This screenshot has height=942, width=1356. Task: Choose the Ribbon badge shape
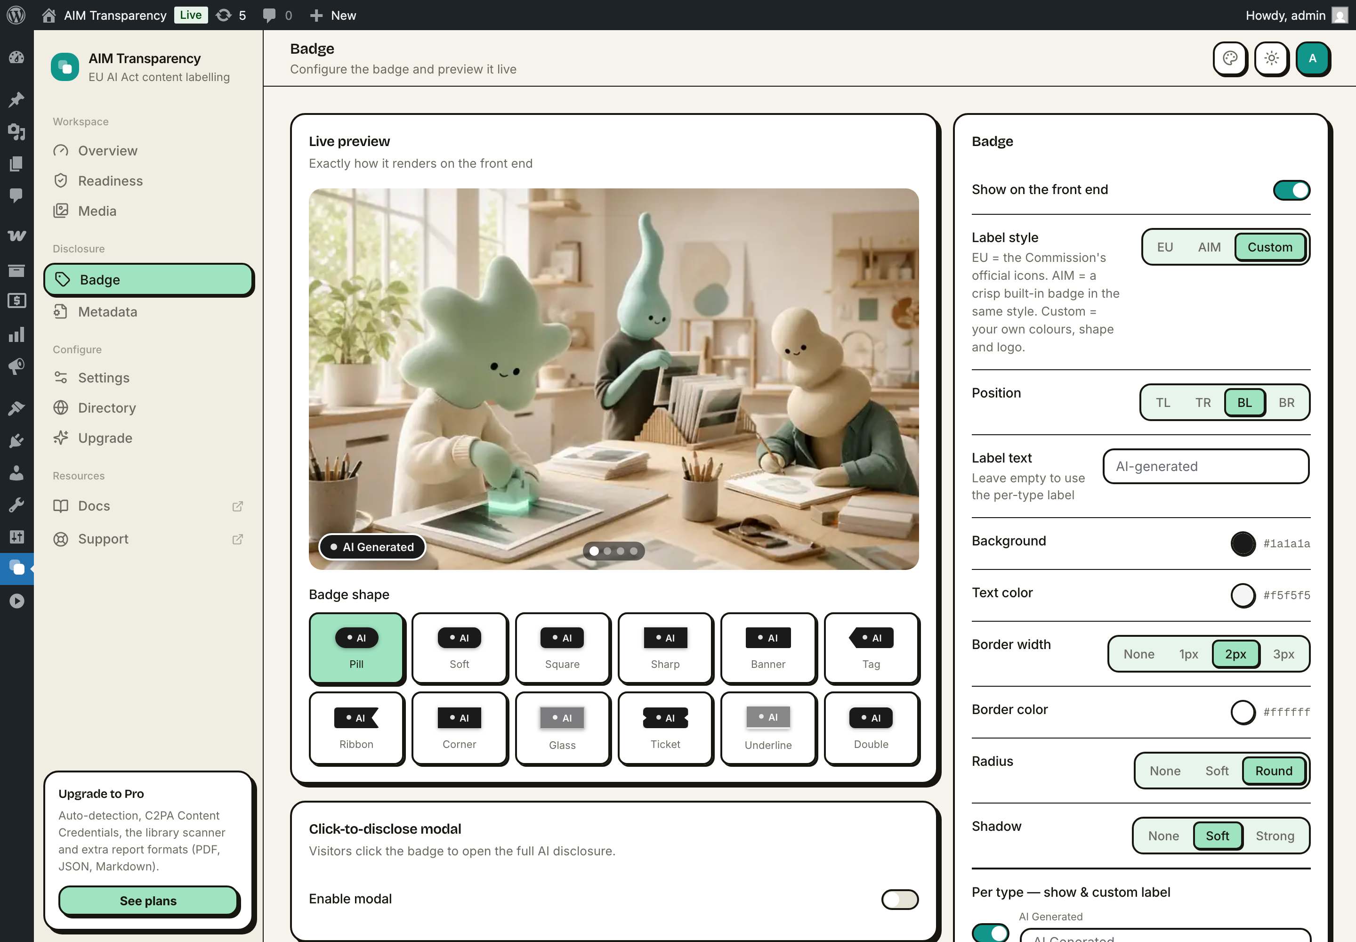click(x=356, y=728)
